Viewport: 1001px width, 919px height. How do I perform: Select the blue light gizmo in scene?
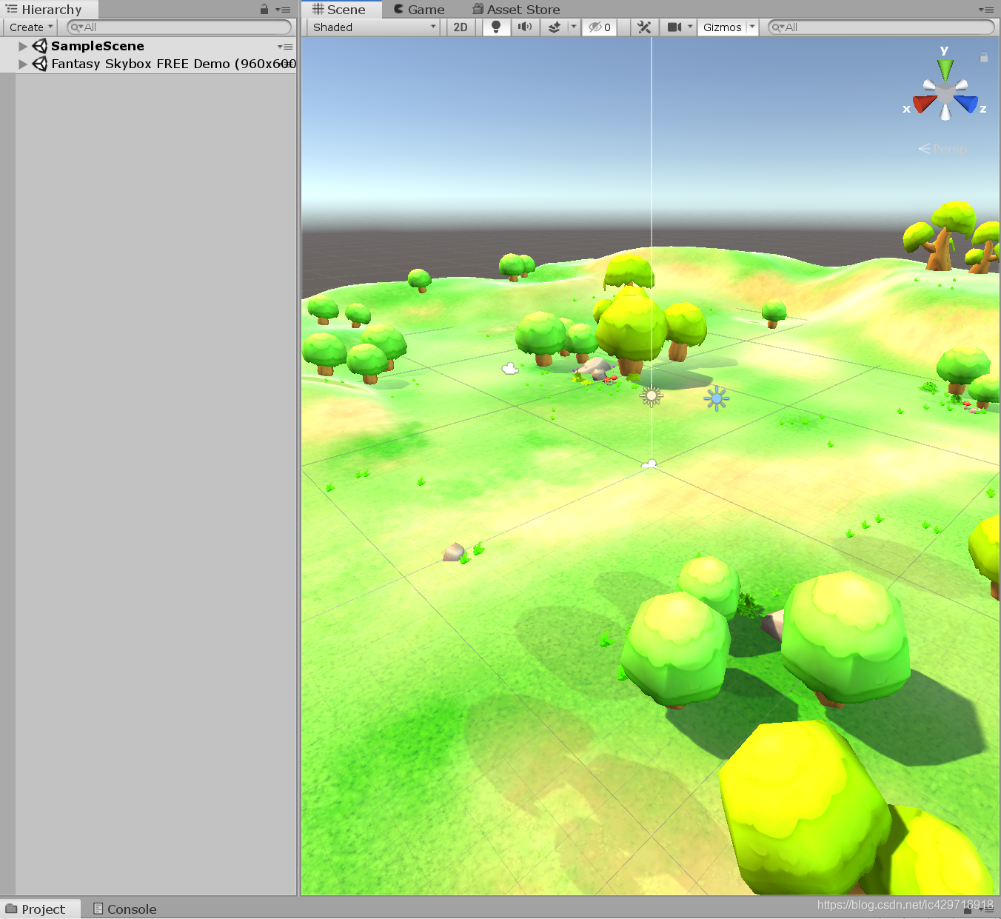click(x=717, y=398)
